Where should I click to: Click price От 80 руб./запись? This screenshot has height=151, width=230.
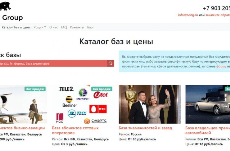(x=142, y=139)
